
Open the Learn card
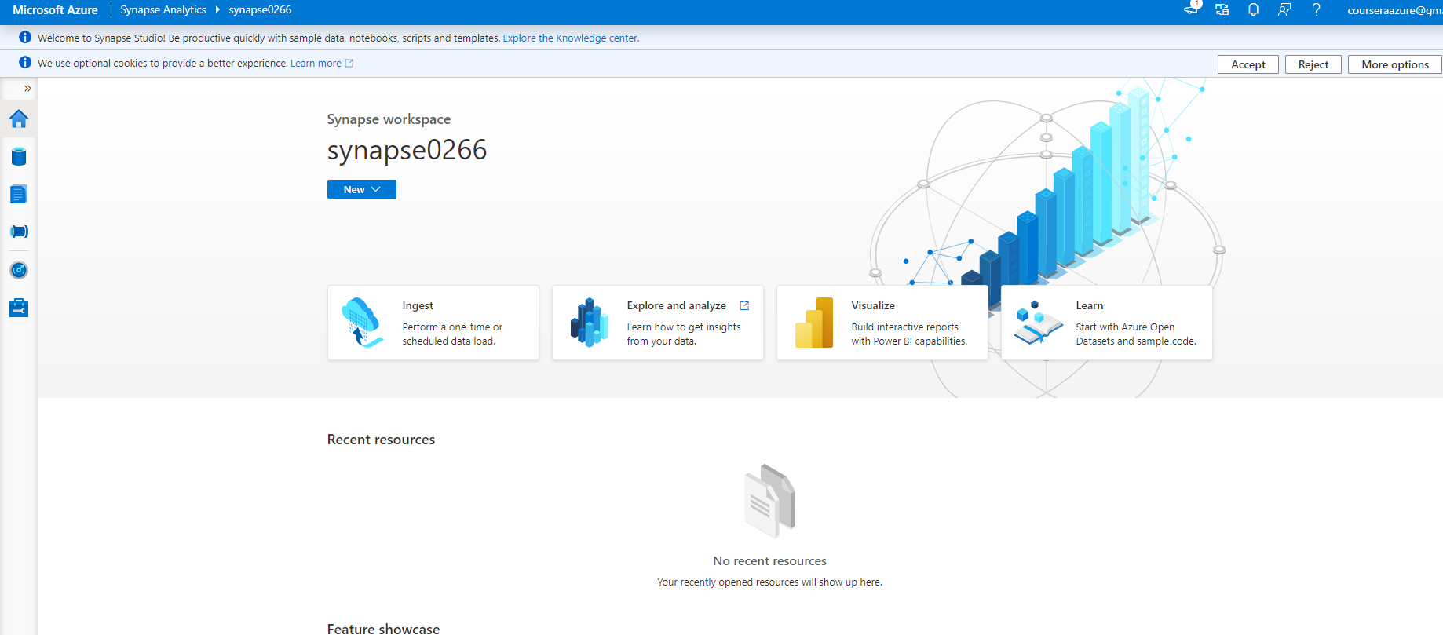[x=1107, y=323]
